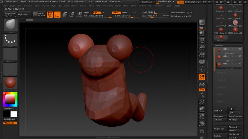This screenshot has width=248, height=139.
Task: Open the Projection Master panel
Action: pos(10,14)
